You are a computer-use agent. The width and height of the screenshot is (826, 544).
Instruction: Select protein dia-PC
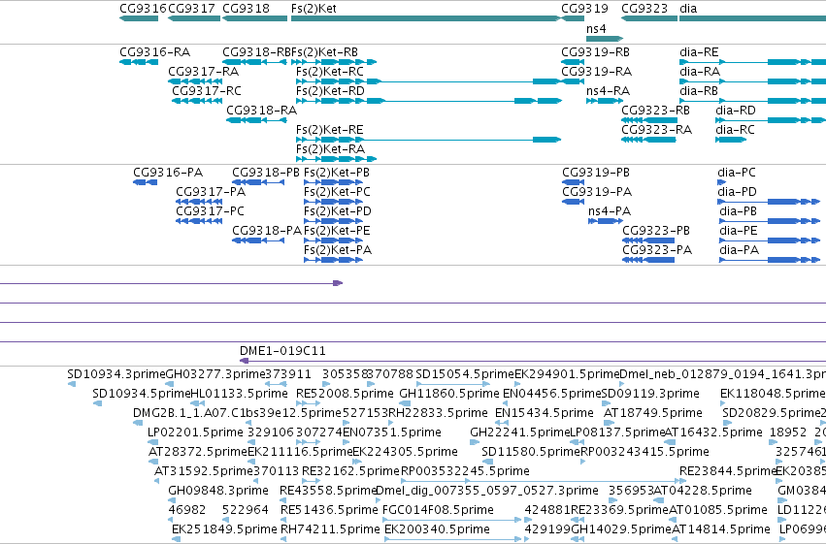click(722, 182)
